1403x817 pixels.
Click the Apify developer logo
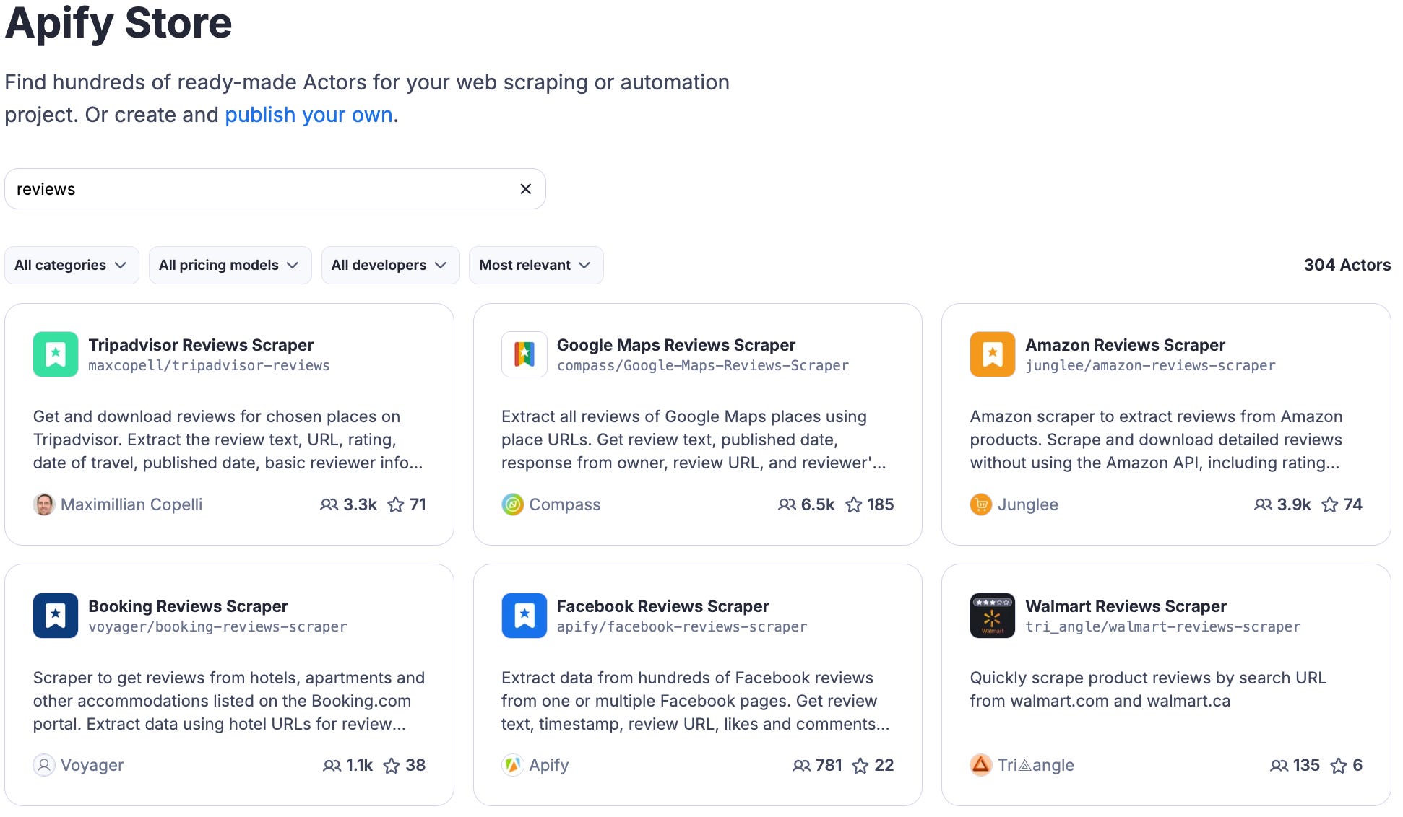[512, 765]
